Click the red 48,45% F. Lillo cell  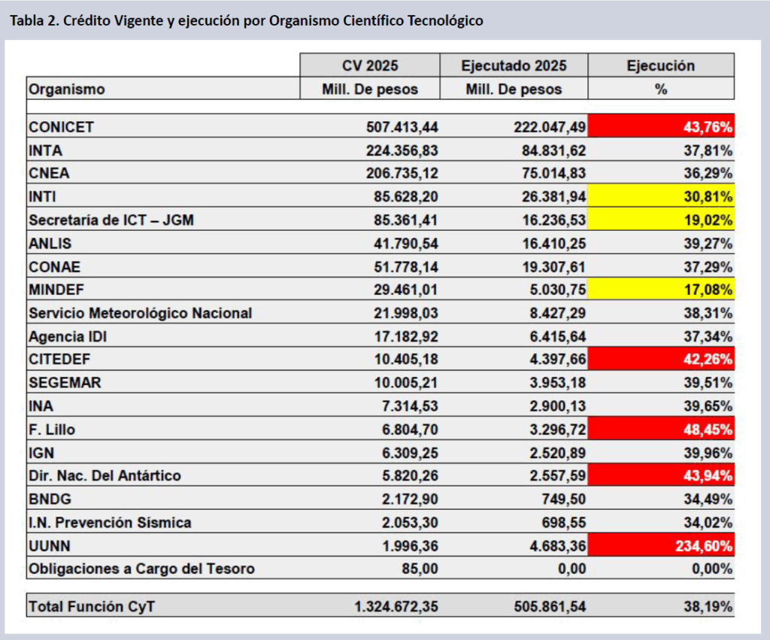pos(661,429)
